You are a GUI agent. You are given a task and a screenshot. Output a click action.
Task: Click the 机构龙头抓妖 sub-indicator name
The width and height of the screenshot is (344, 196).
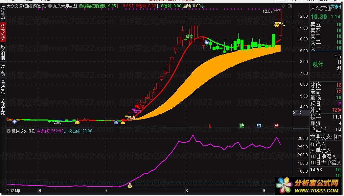coord(23,131)
